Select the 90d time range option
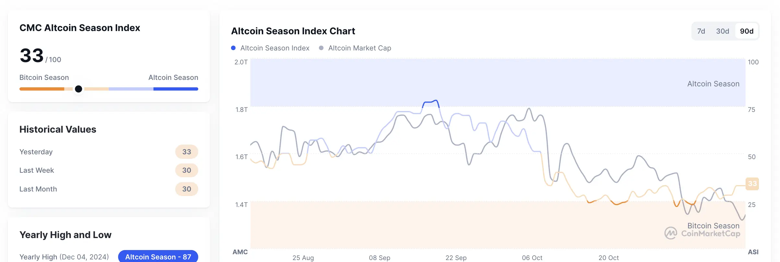This screenshot has width=780, height=262. 747,31
